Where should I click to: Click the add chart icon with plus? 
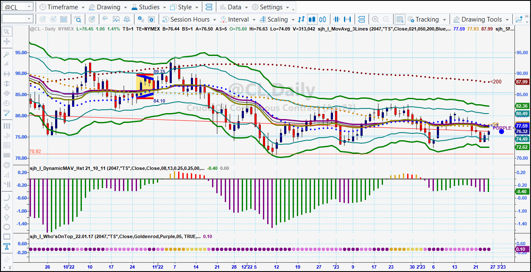click(519, 19)
